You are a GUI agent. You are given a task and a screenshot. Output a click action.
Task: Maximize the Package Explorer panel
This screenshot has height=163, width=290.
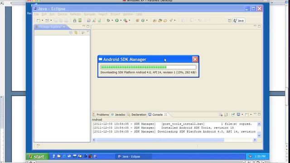tap(88, 26)
